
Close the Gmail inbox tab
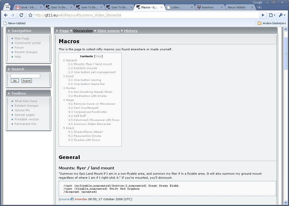coord(41,7)
